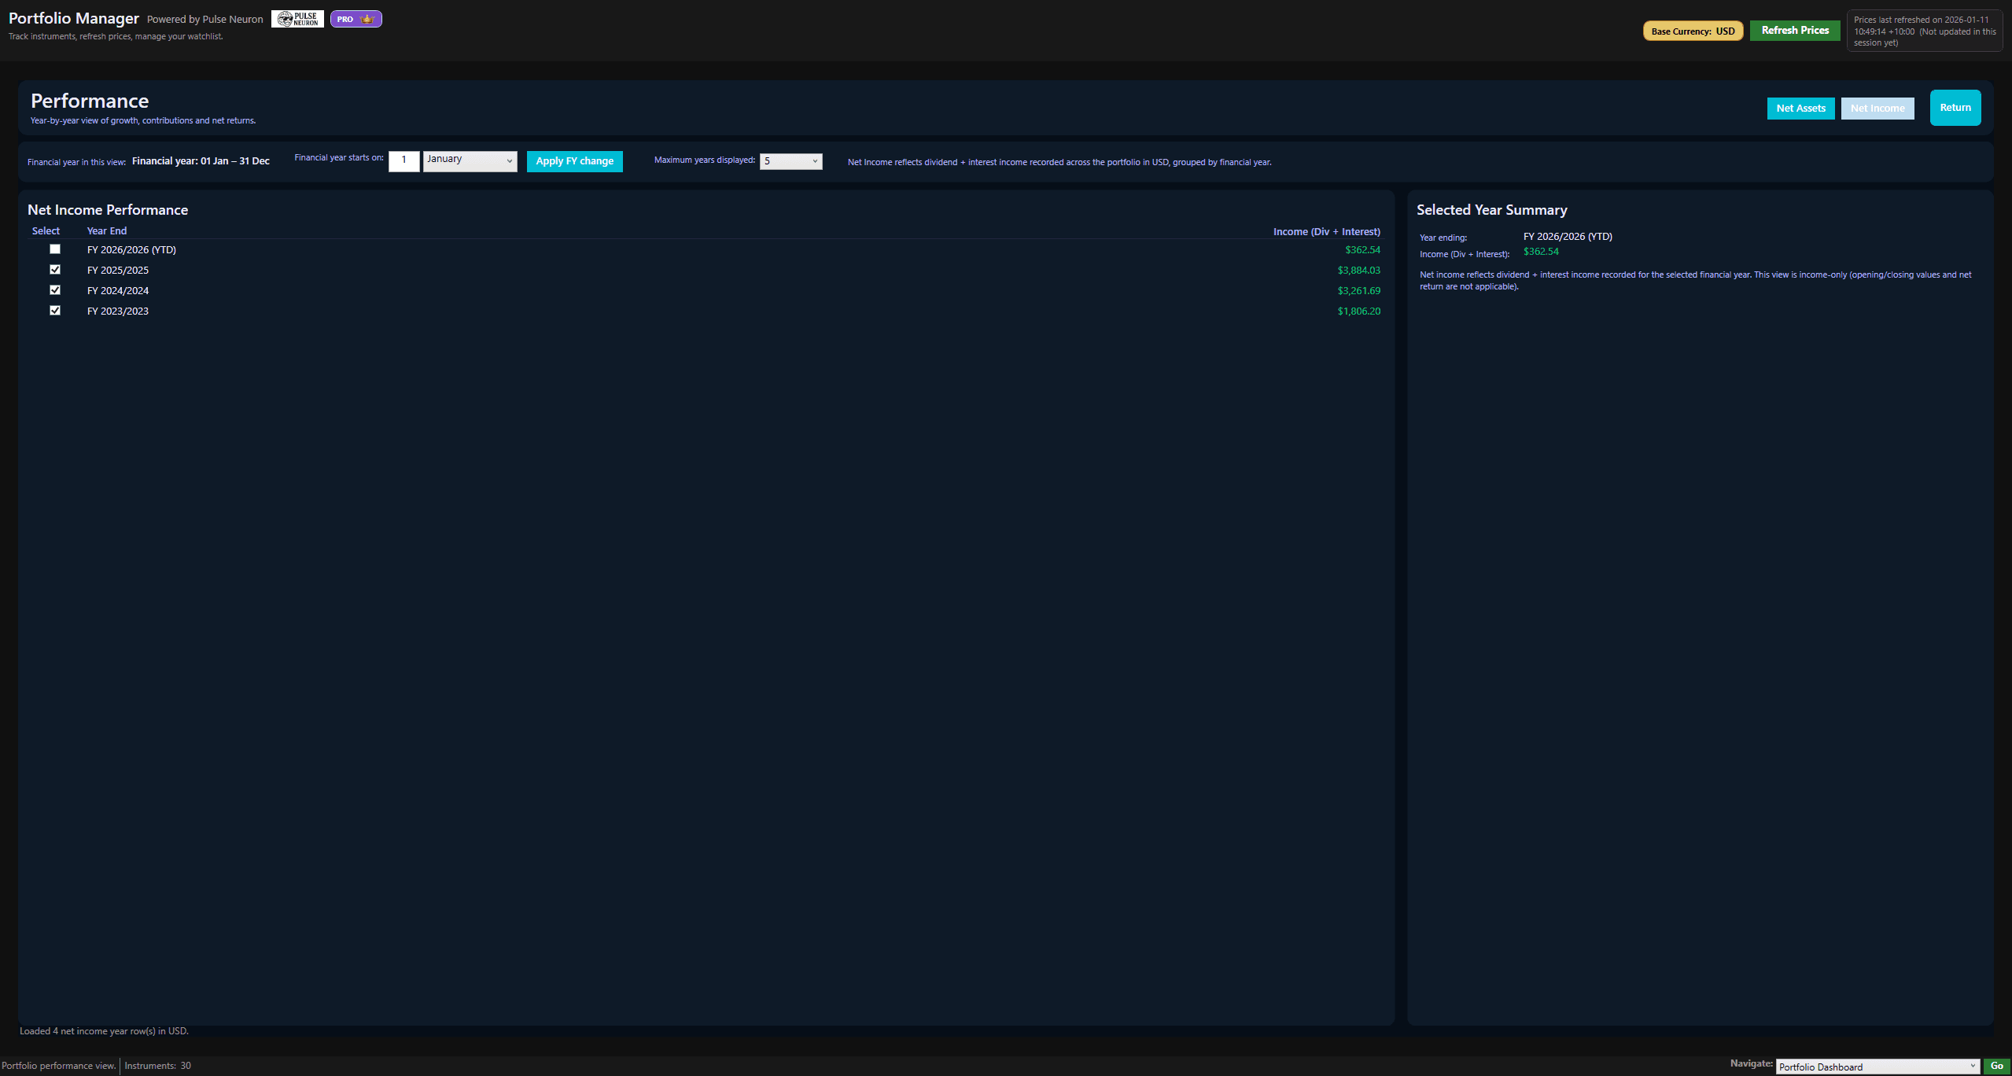The image size is (2012, 1076).
Task: Uncheck the FY 2025/2025 checkbox
Action: (x=55, y=270)
